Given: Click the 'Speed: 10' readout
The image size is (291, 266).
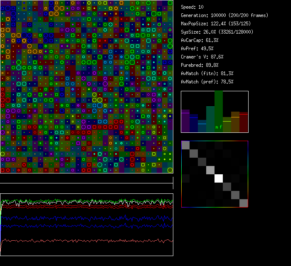Looking at the screenshot, I should pos(192,7).
